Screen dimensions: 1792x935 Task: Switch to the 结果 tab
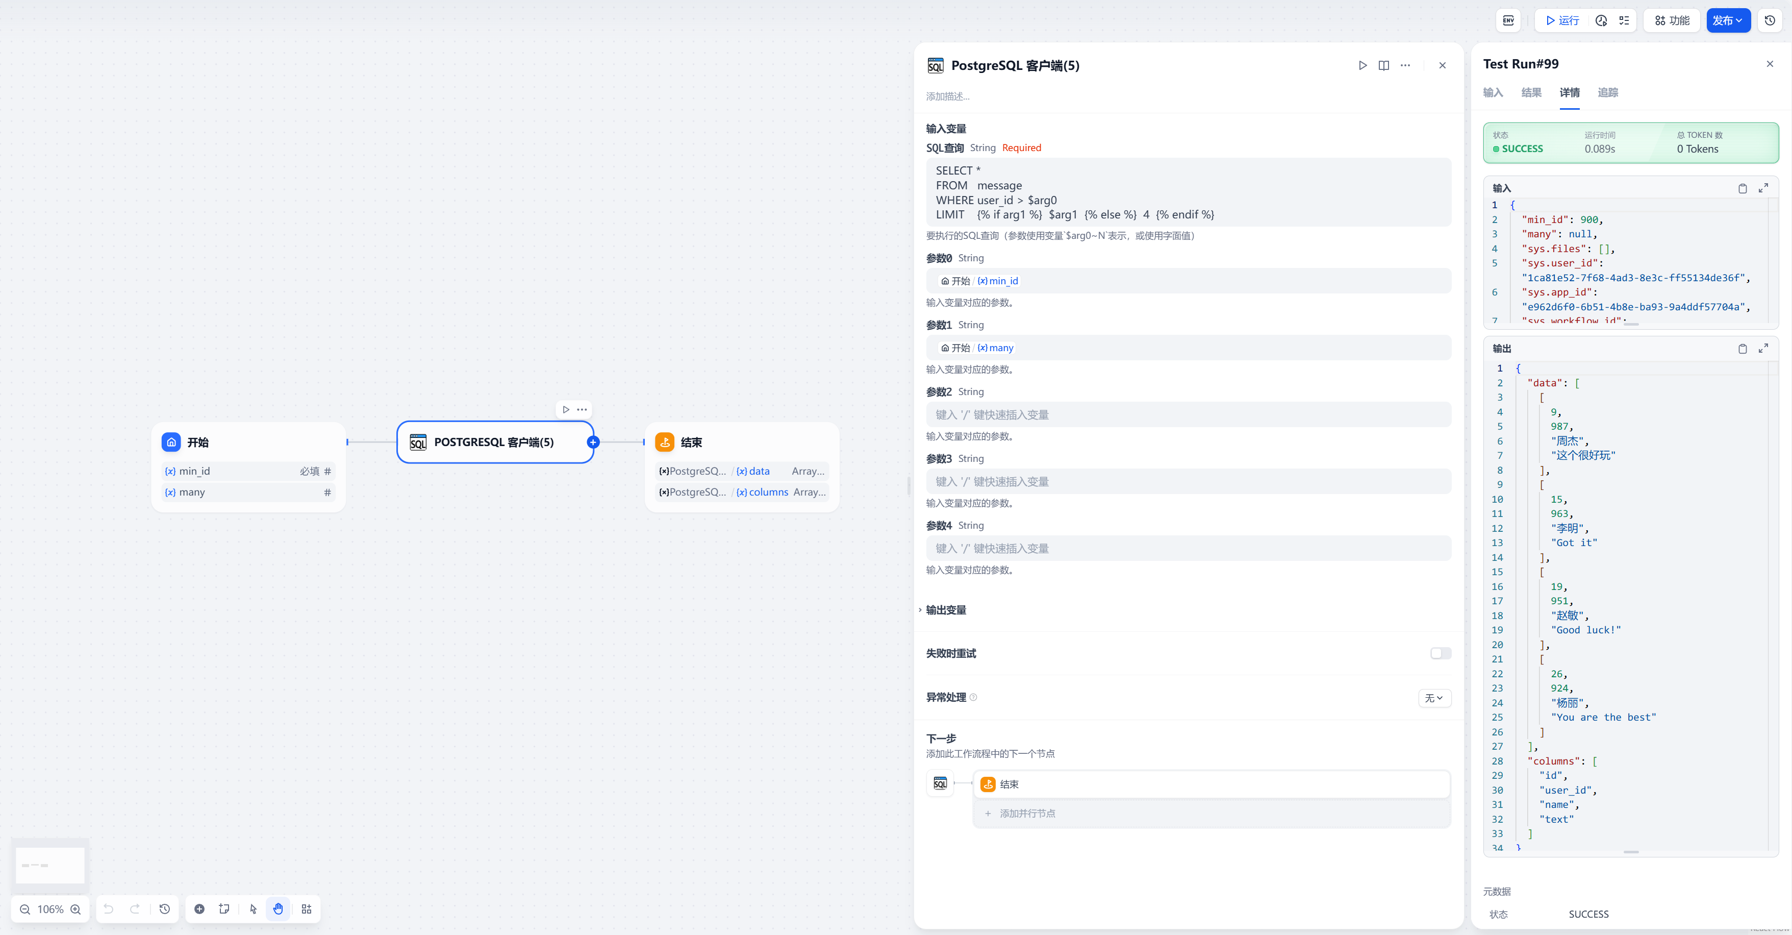pos(1531,92)
